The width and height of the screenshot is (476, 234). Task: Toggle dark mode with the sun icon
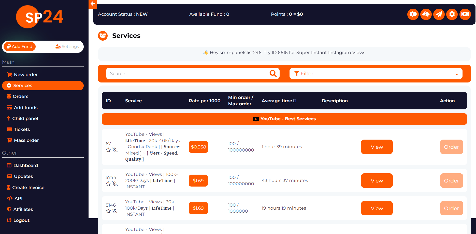click(413, 14)
